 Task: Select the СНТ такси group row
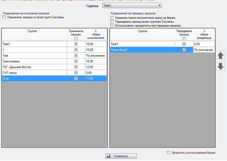[34, 73]
